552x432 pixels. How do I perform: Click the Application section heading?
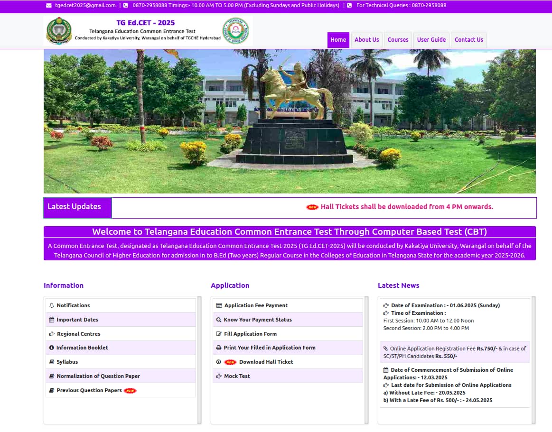pos(230,285)
